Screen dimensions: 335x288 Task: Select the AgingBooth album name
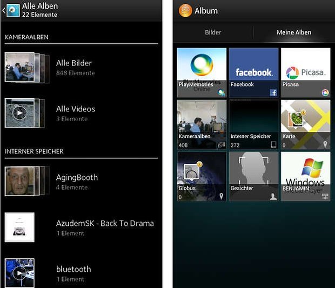[77, 178]
